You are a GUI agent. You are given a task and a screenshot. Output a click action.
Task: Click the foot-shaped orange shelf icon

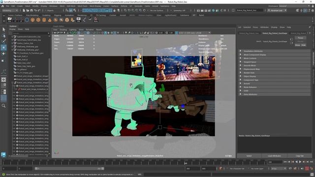(x=72, y=20)
